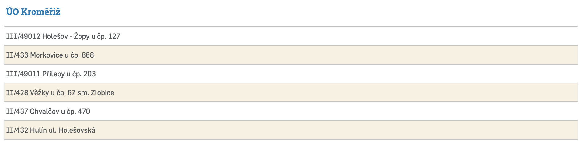583x146 pixels.
Task: Click road number II/433
Action: coord(17,55)
